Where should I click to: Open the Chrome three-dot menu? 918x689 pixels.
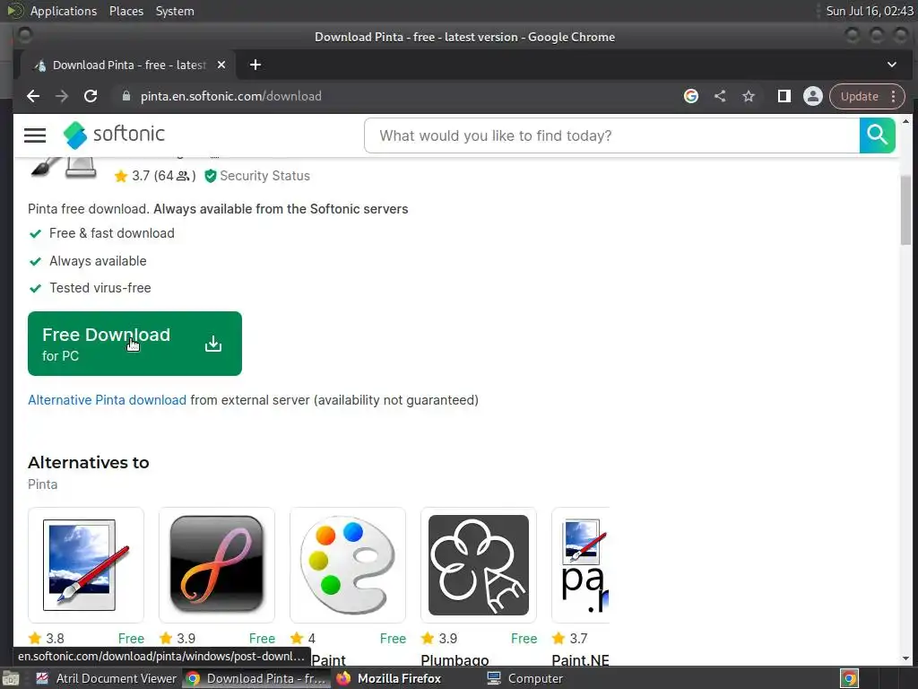pyautogui.click(x=894, y=96)
